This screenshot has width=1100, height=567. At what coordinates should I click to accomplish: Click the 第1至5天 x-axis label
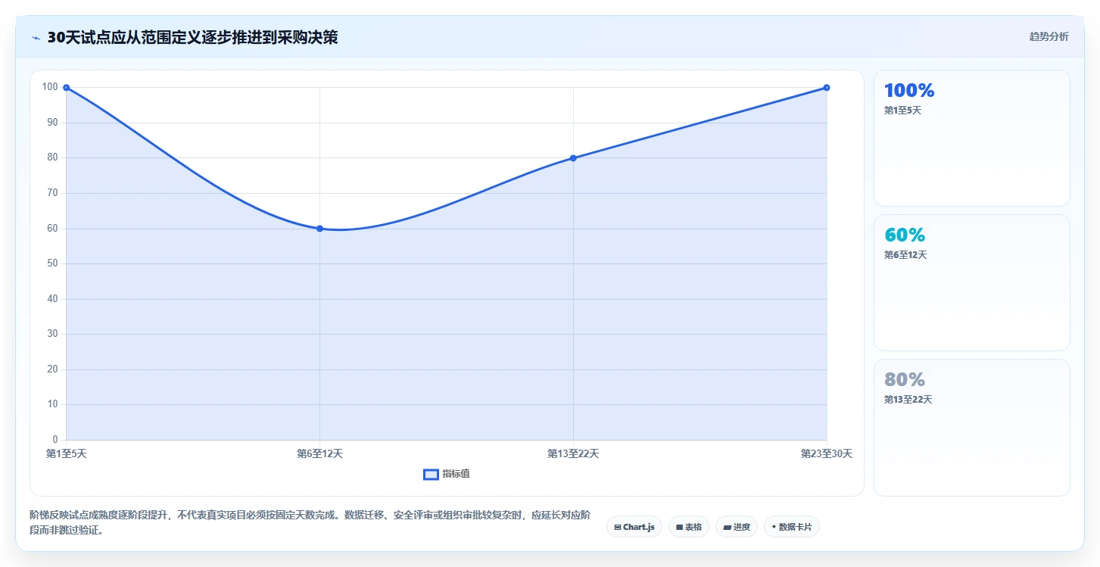(x=67, y=453)
